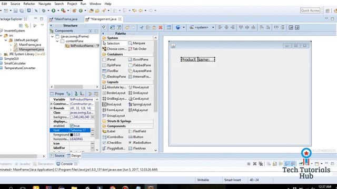The image size is (337, 189).
Task: Open the Source menu
Action: point(15,4)
